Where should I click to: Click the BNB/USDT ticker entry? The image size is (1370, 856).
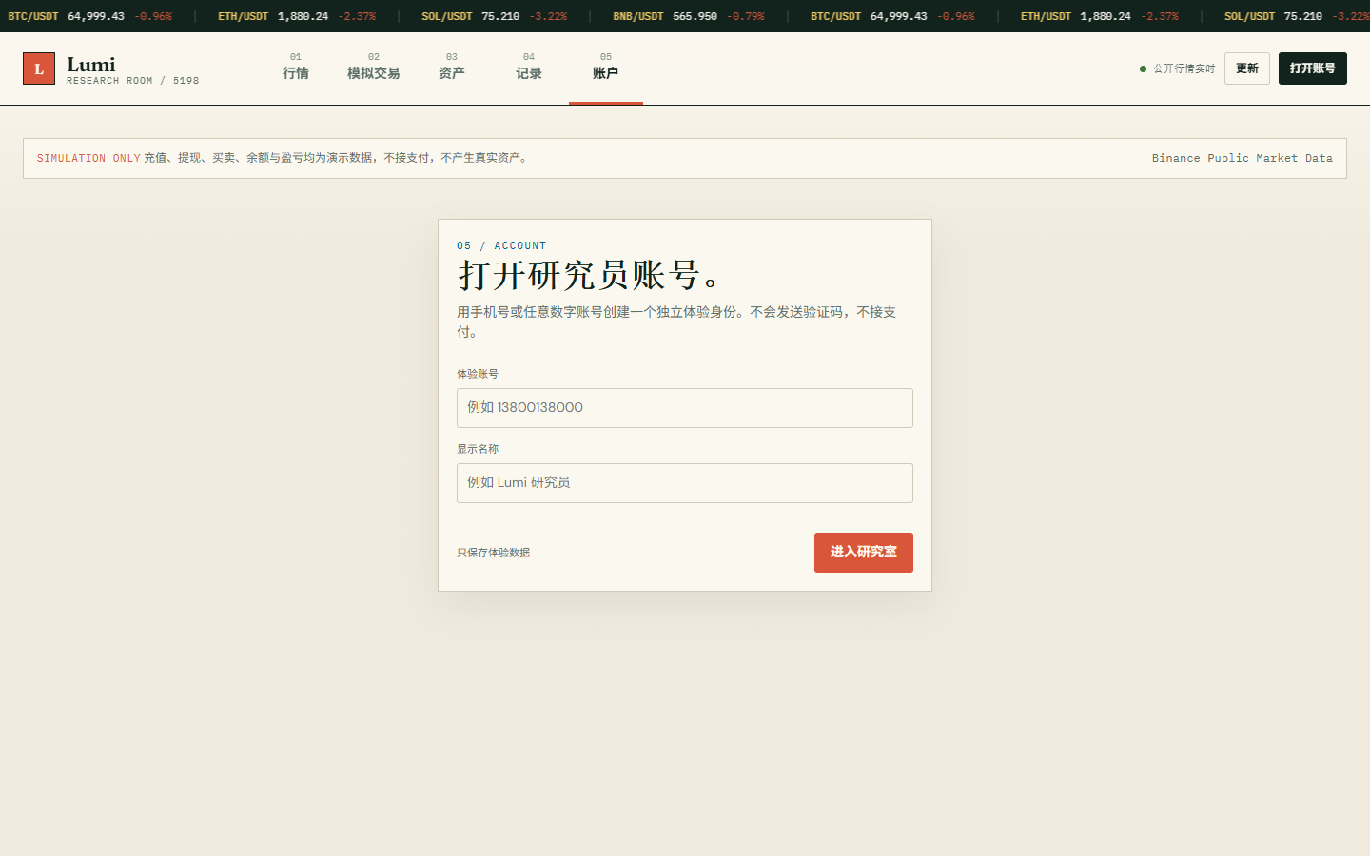click(x=689, y=16)
